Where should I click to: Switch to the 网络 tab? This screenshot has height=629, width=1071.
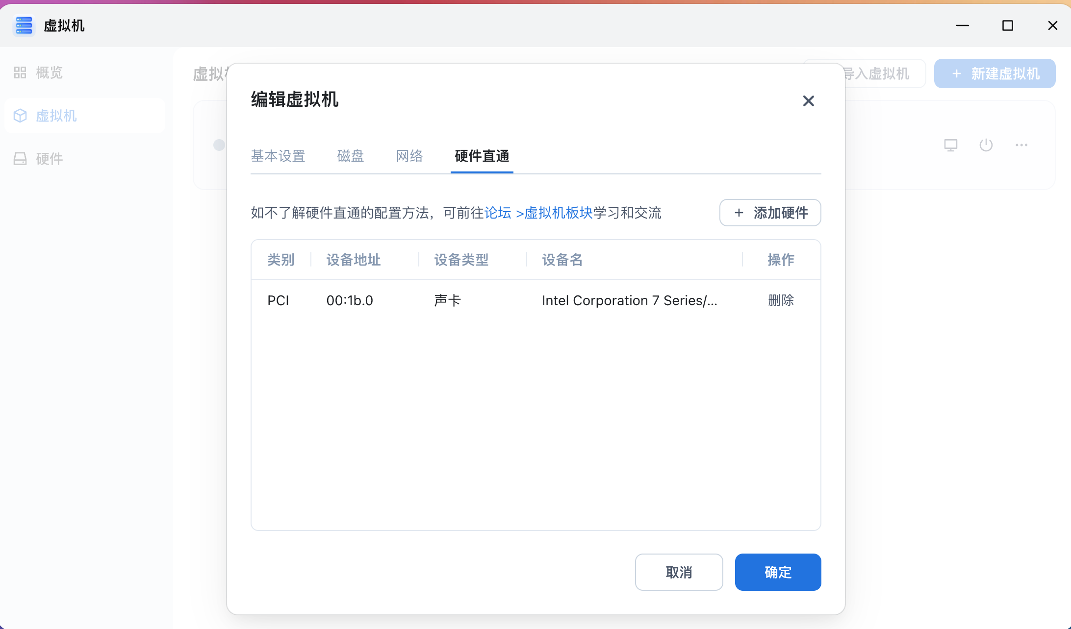[409, 156]
